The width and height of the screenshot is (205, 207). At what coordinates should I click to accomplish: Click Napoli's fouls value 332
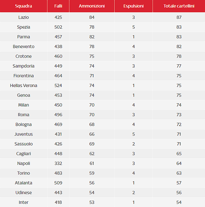tap(58, 163)
